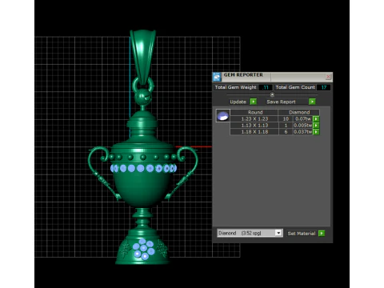Open the Diamond material dropdown
Viewport: 384px width, 288px height.
(278, 233)
